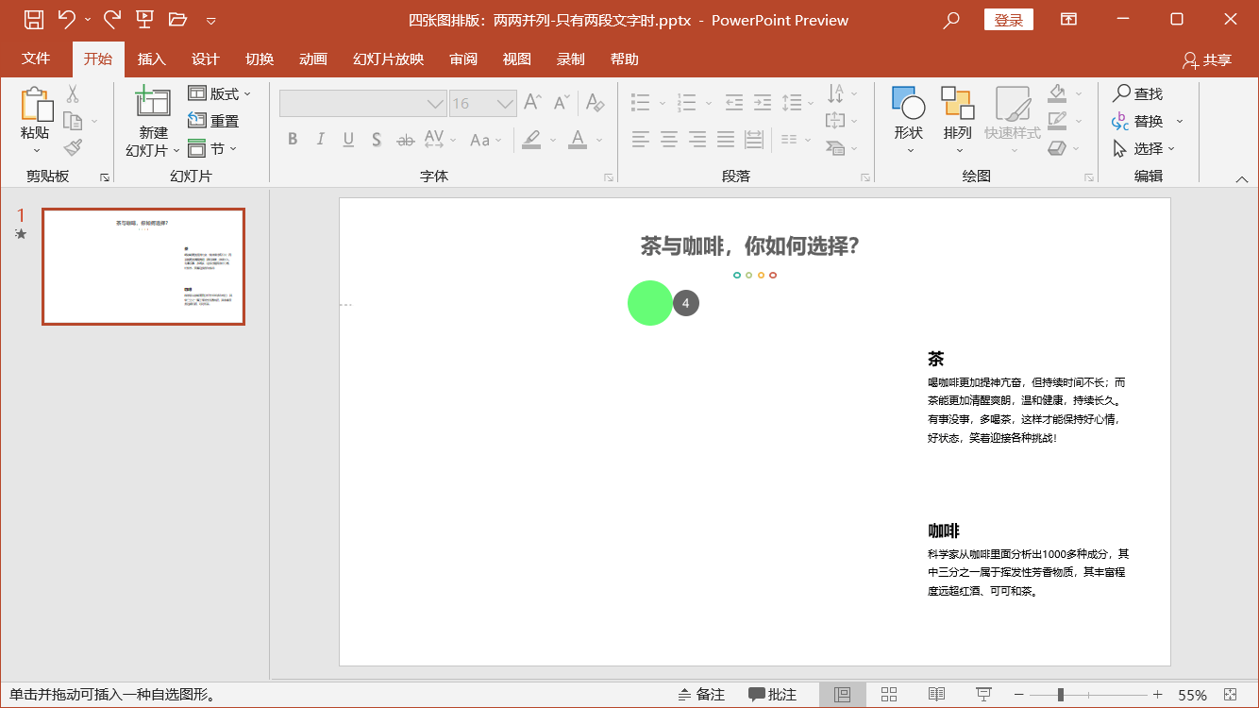Undo the last action

pos(66,19)
